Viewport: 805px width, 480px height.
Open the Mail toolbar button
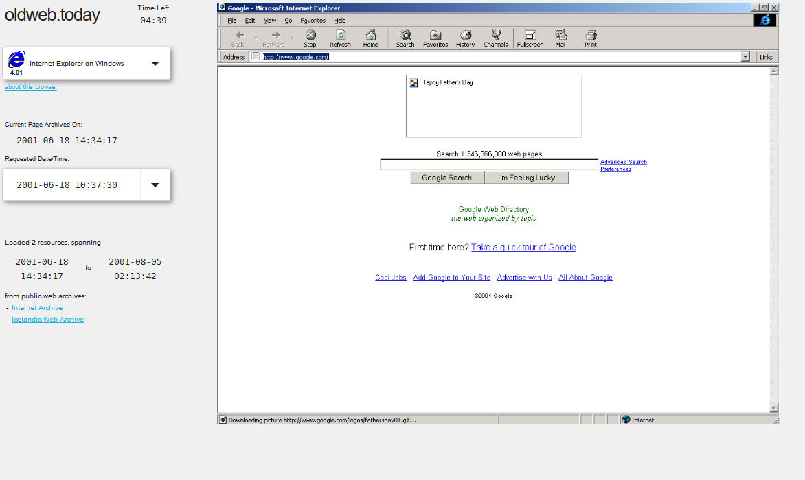point(560,38)
